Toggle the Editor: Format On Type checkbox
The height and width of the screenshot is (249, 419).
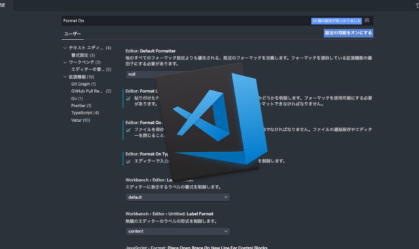(x=128, y=162)
